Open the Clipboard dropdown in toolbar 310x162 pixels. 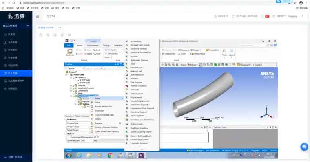[x=244, y=65]
